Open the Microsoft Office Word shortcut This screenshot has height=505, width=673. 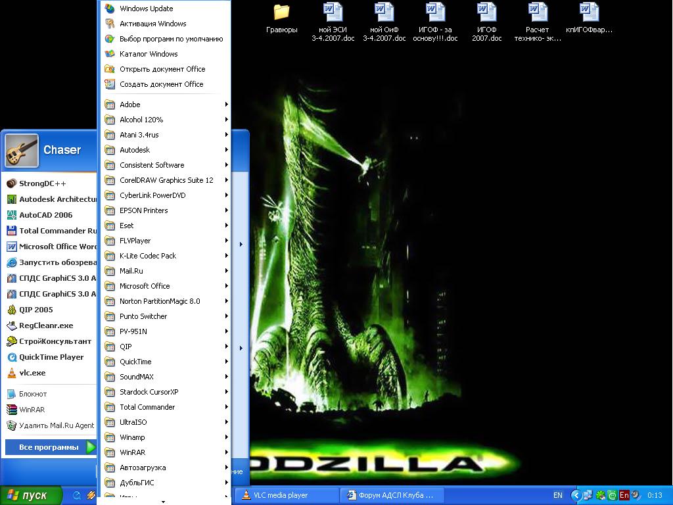click(51, 247)
